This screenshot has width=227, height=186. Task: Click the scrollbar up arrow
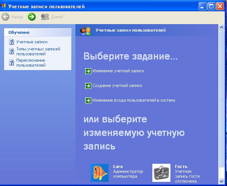click(x=221, y=27)
